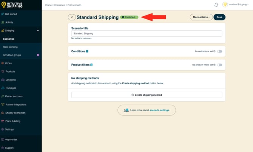Open the Product filters help book icon
The image size is (253, 152).
coord(91,65)
